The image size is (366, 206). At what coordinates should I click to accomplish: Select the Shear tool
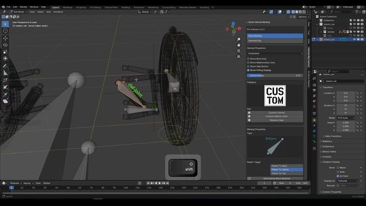(5, 101)
